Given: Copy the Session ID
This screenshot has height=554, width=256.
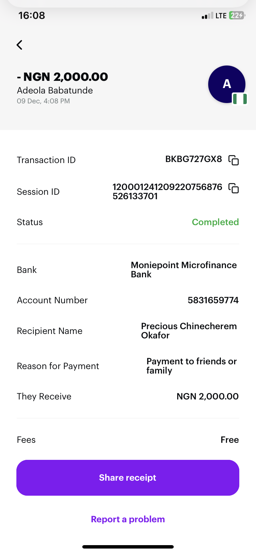Looking at the screenshot, I should point(233,188).
